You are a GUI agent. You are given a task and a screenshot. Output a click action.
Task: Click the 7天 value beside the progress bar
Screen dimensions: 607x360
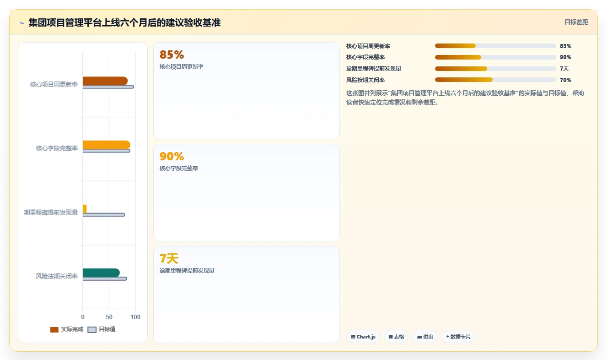click(564, 69)
